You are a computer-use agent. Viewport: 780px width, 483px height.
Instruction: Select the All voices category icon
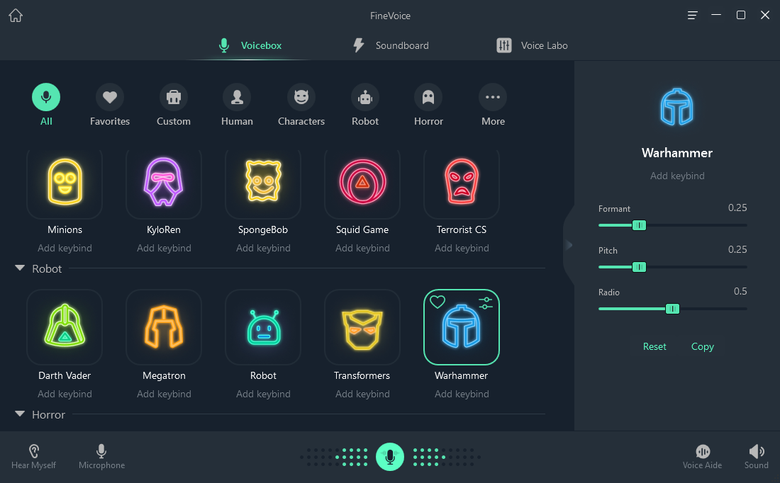pyautogui.click(x=46, y=97)
